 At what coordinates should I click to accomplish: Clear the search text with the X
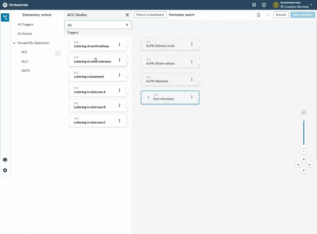[x=127, y=25]
